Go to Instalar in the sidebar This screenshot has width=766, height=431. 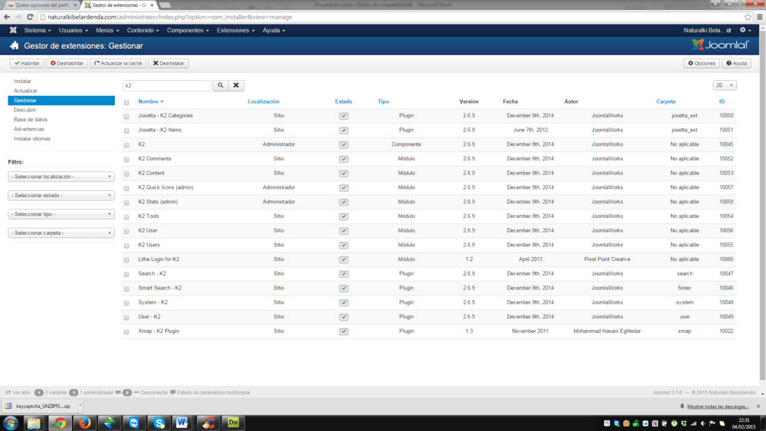[22, 81]
